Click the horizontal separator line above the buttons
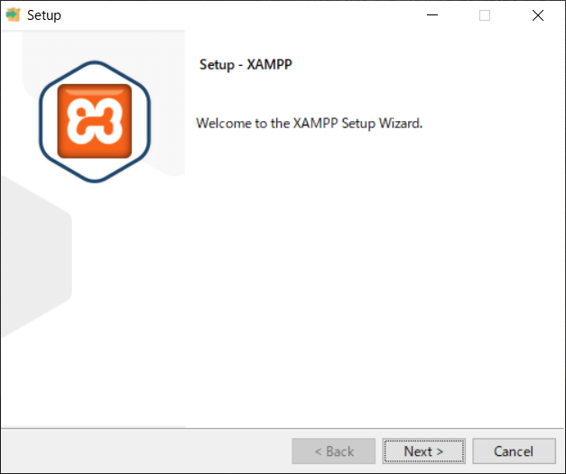The image size is (566, 474). click(283, 428)
